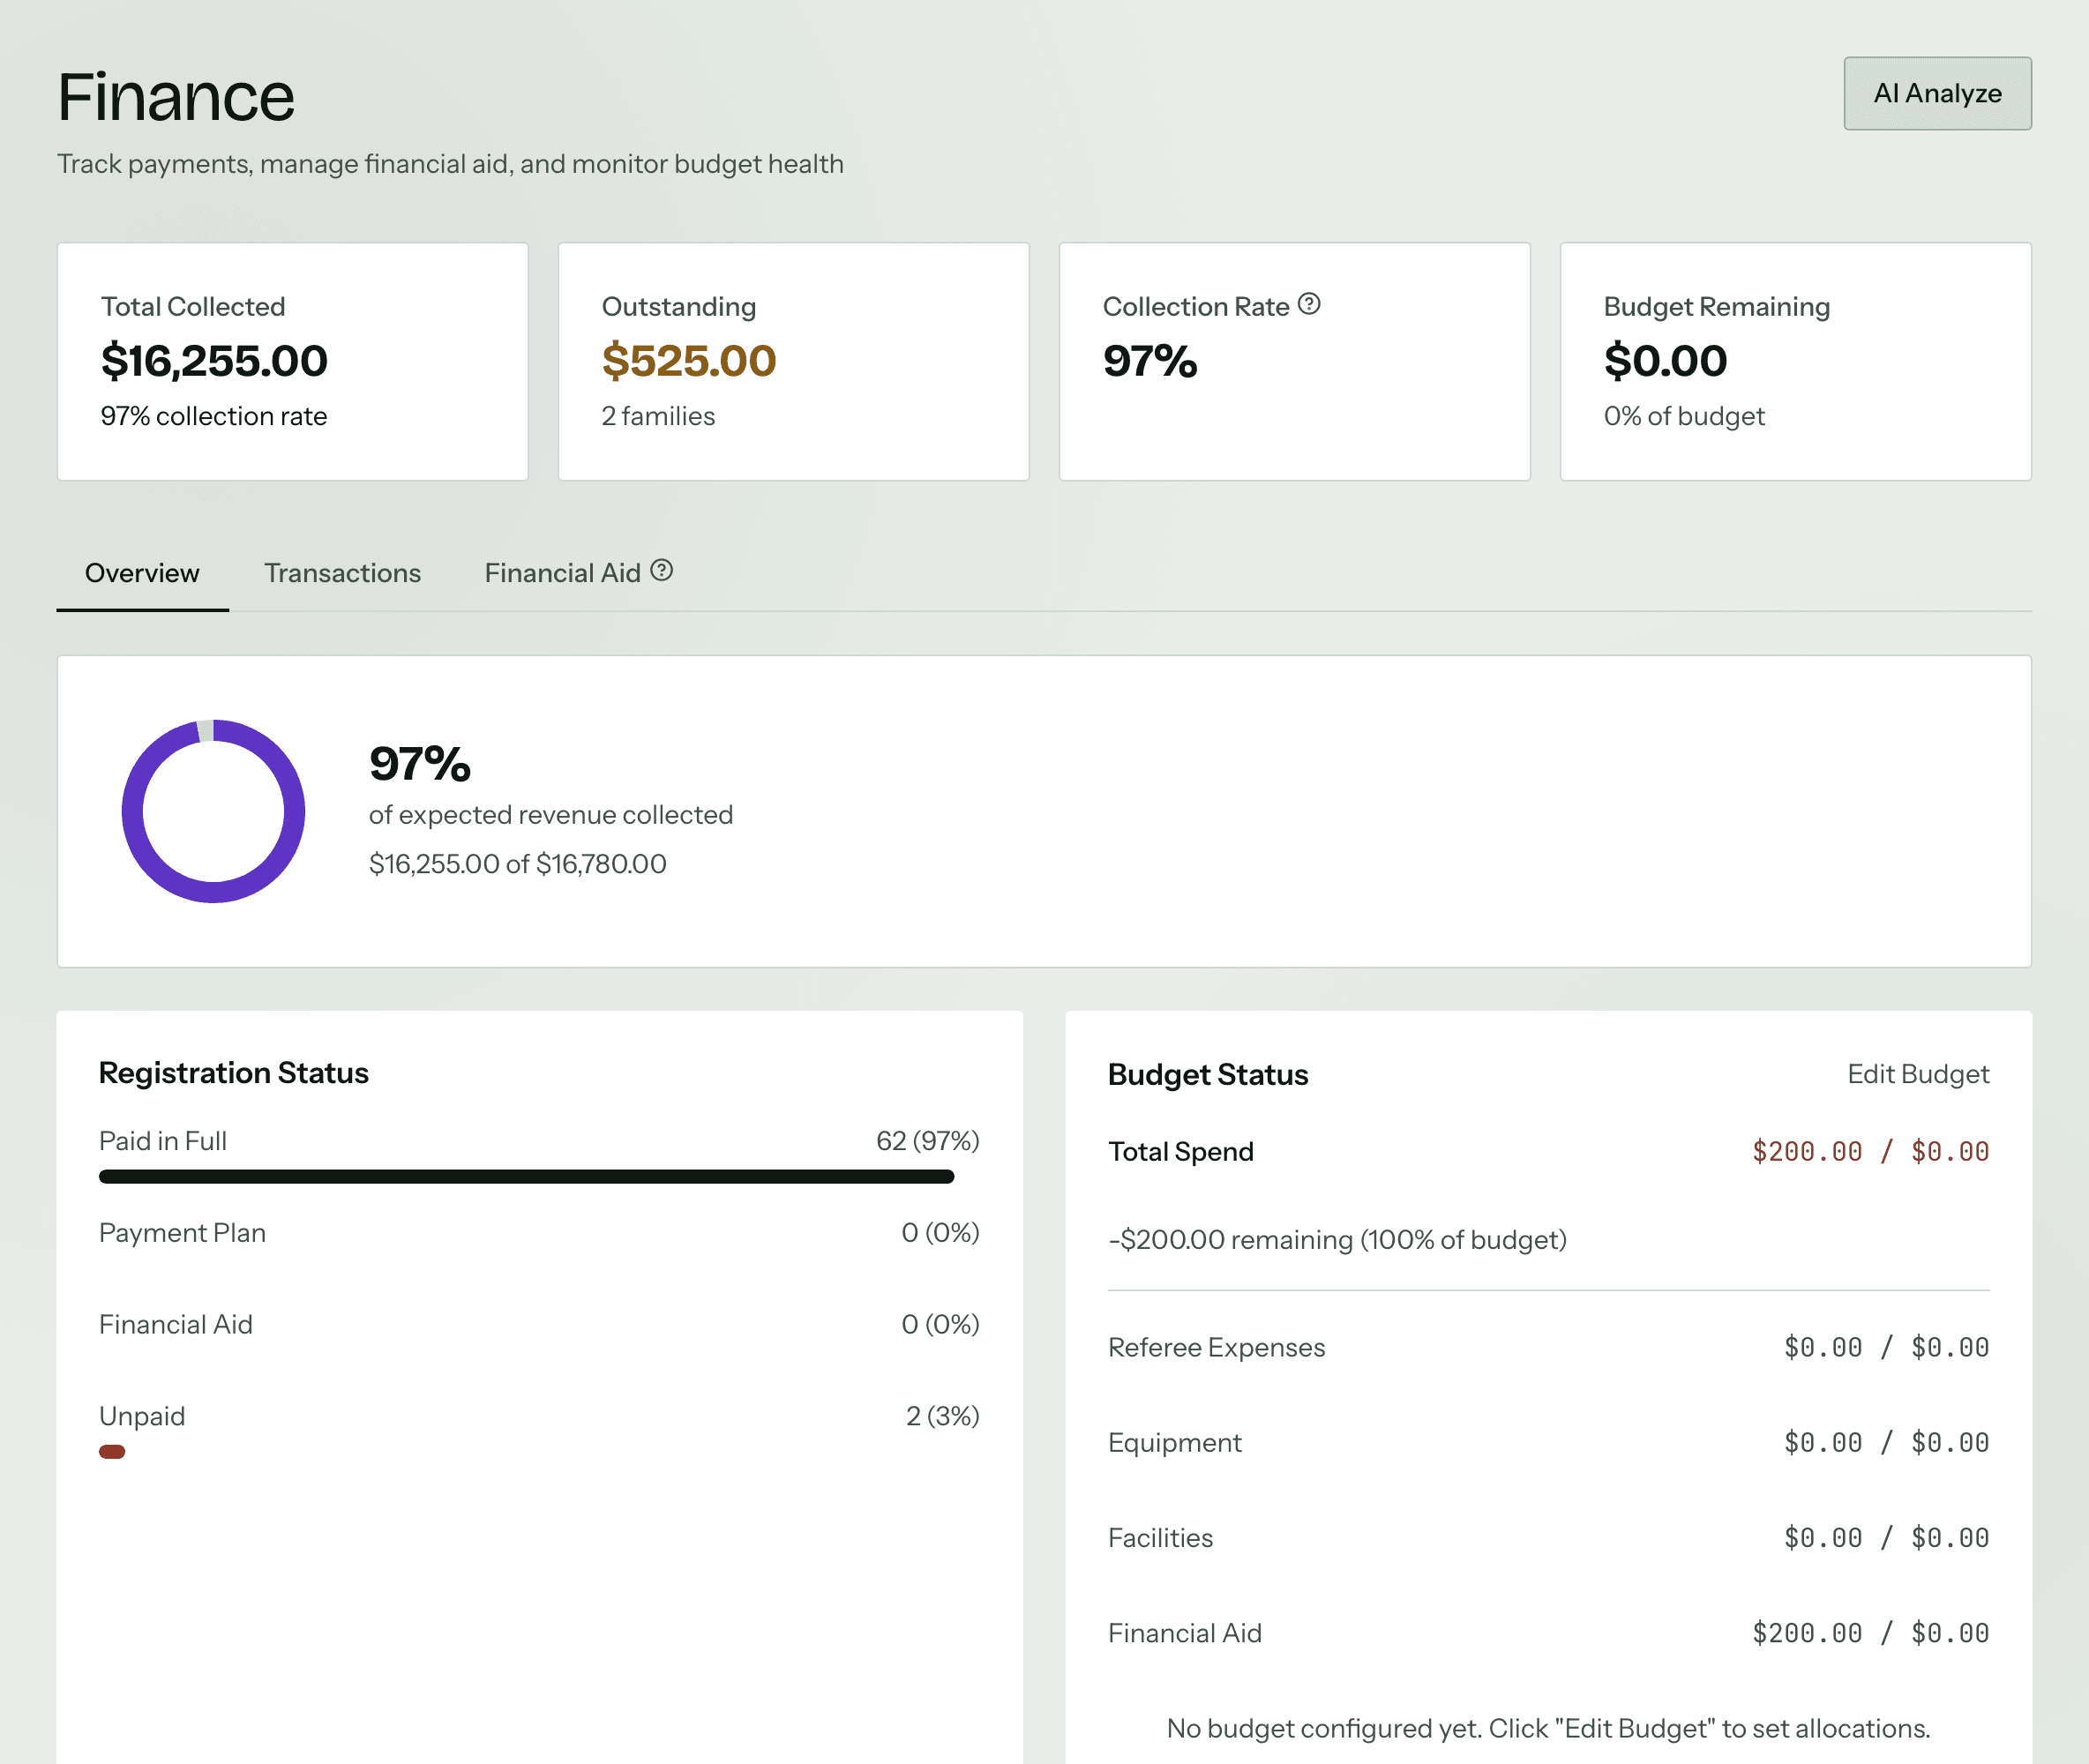
Task: Click '$16,255.00 of $16,780.00' text
Action: pos(518,863)
